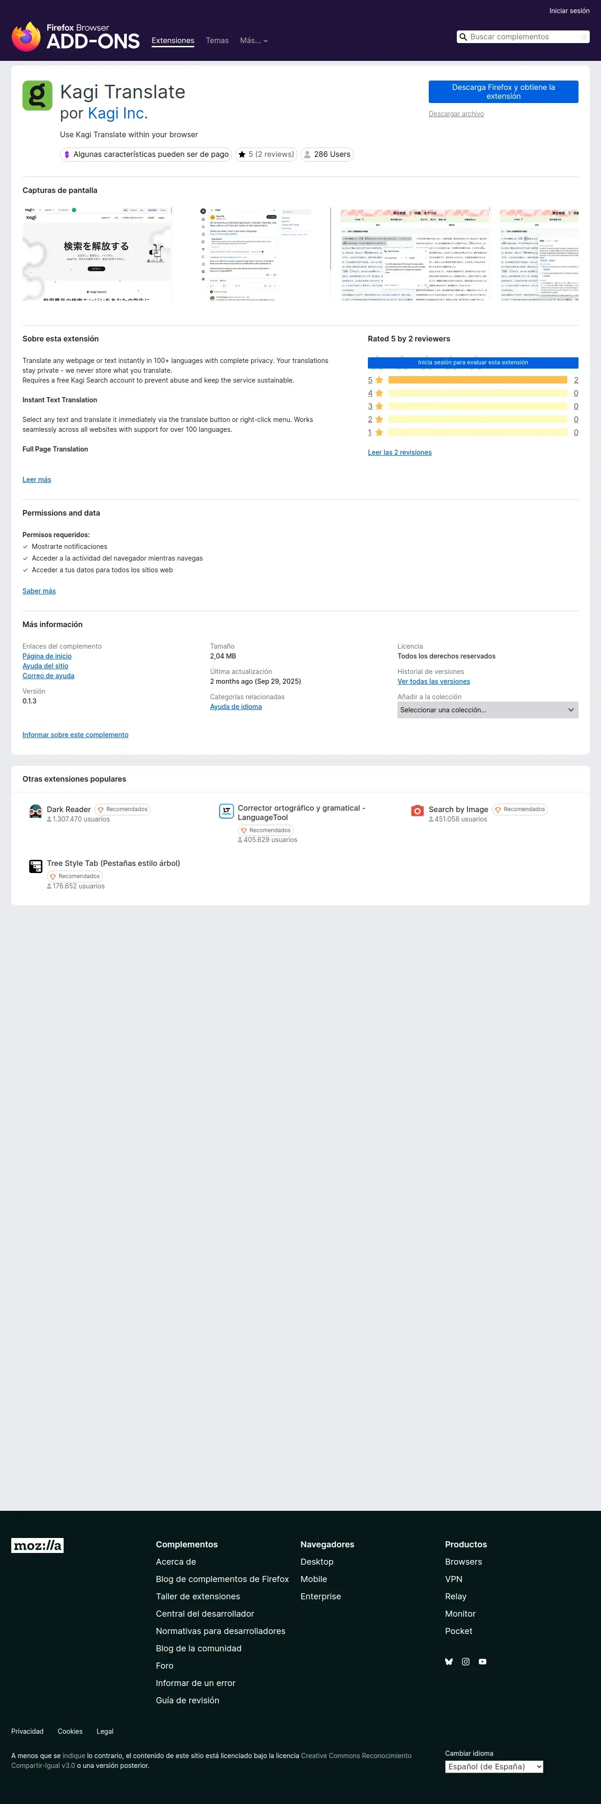Submit search with the arrow button
This screenshot has width=601, height=1804.
(x=583, y=37)
